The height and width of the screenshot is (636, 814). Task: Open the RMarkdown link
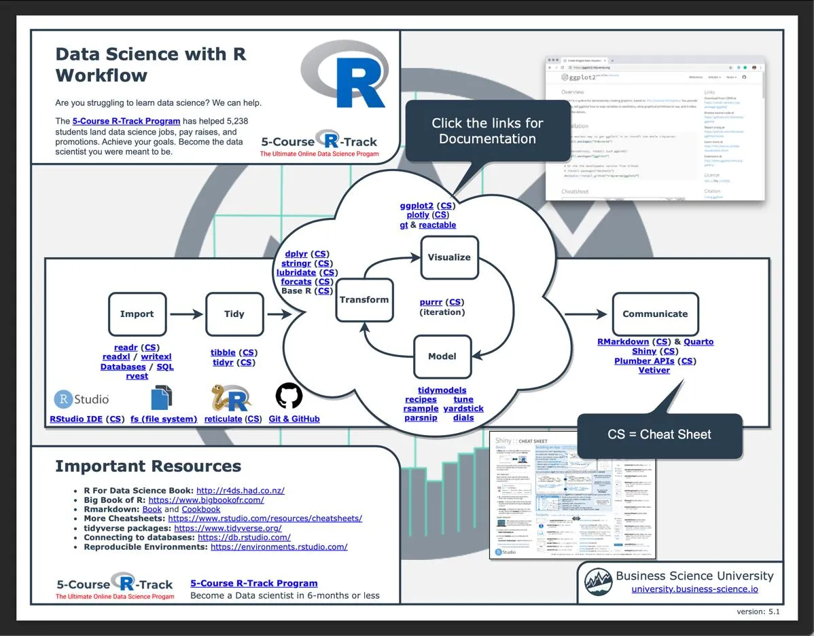[623, 342]
